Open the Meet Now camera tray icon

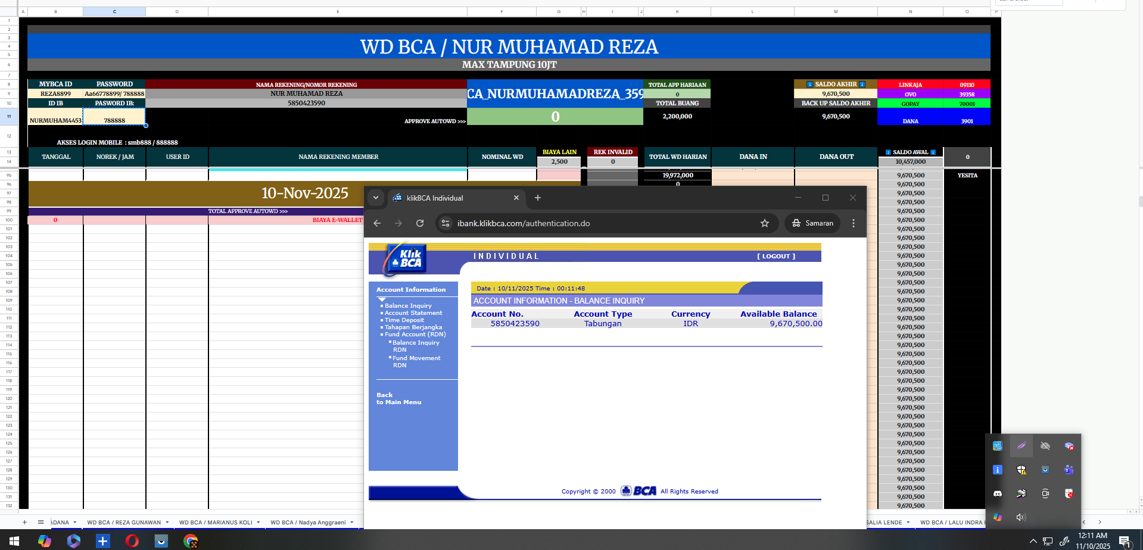[1045, 493]
